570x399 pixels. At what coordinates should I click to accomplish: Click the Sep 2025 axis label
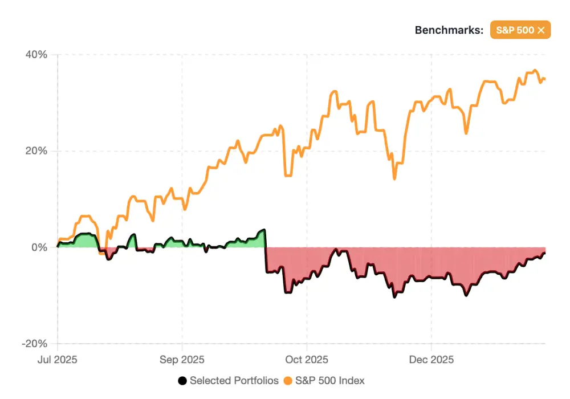tap(182, 360)
